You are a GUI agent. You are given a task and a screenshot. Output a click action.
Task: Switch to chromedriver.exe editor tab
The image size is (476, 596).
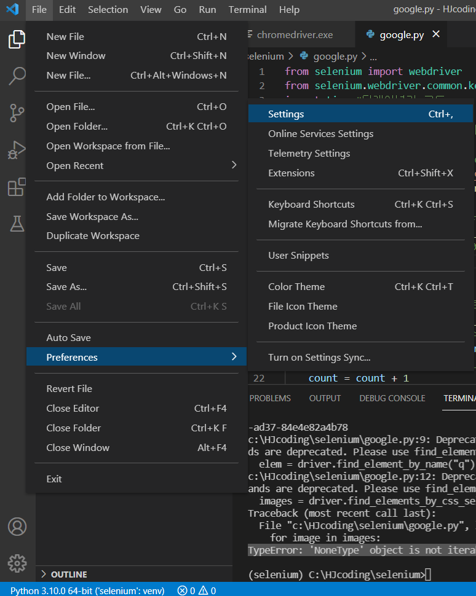click(x=301, y=34)
